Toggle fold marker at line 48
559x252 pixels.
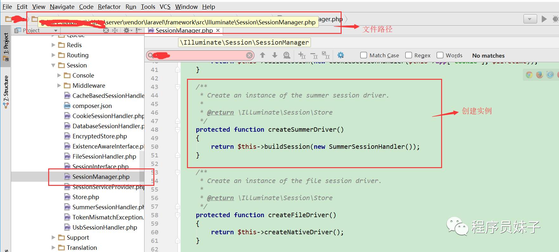(x=177, y=129)
